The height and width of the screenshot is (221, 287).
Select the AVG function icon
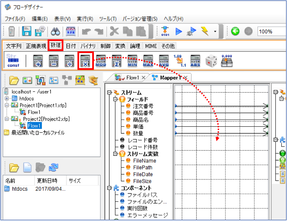pyautogui.click(x=164, y=61)
